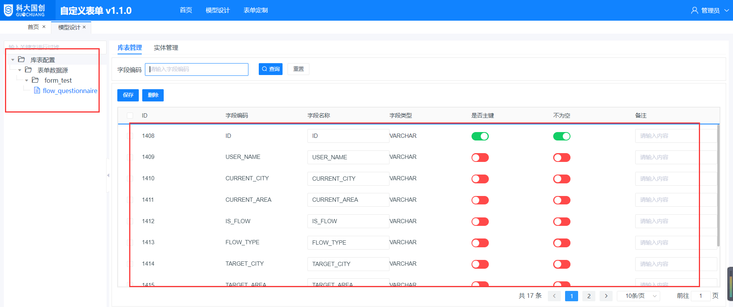Enable 不为空 switch for CURRENT_AREA row
This screenshot has width=733, height=307.
(562, 200)
